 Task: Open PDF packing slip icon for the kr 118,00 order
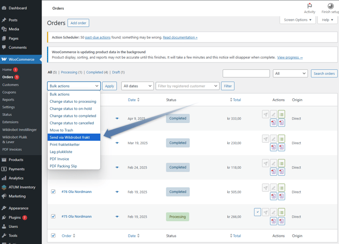281,172
